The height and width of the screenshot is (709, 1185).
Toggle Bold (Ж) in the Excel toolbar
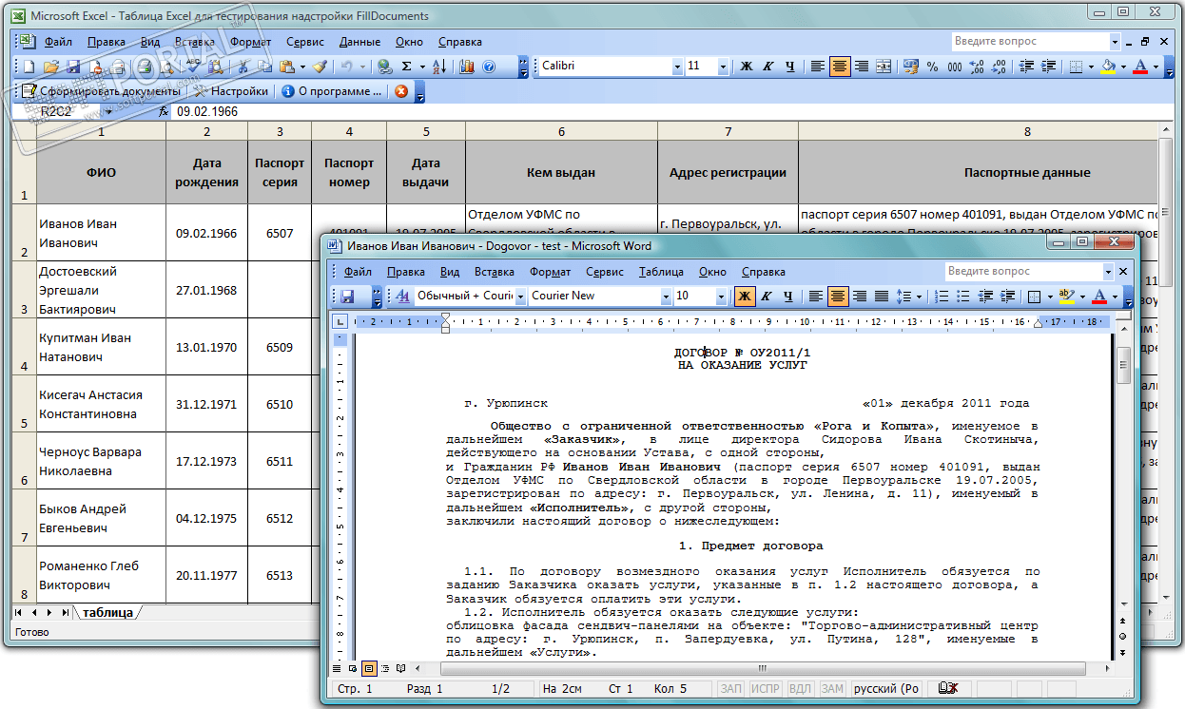click(x=747, y=67)
